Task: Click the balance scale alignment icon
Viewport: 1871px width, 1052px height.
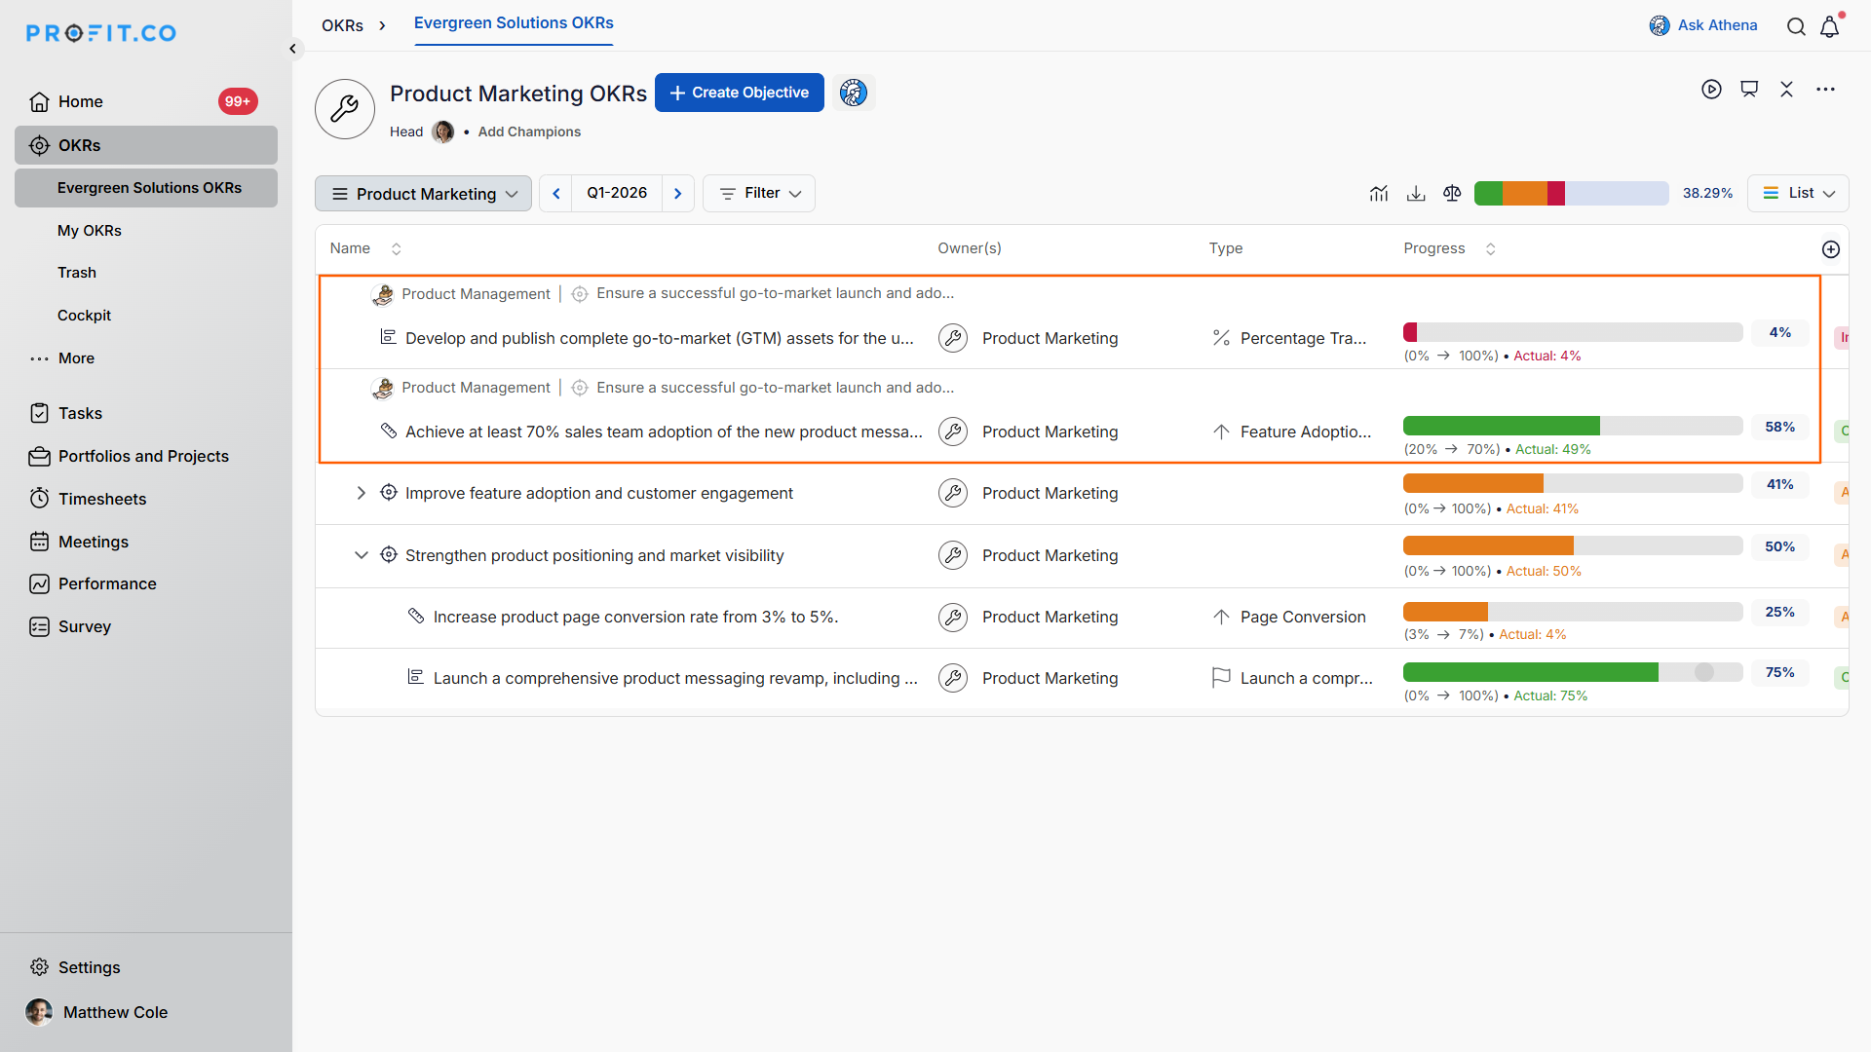Action: click(1452, 194)
